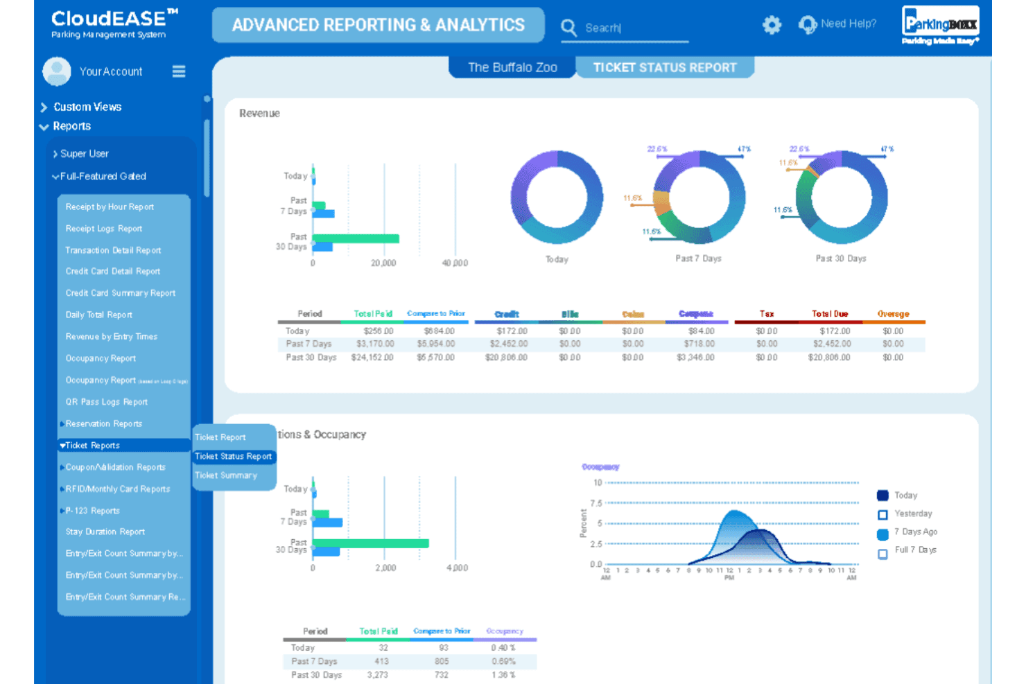Click the Need Help? link
The image size is (1026, 684).
pos(849,24)
